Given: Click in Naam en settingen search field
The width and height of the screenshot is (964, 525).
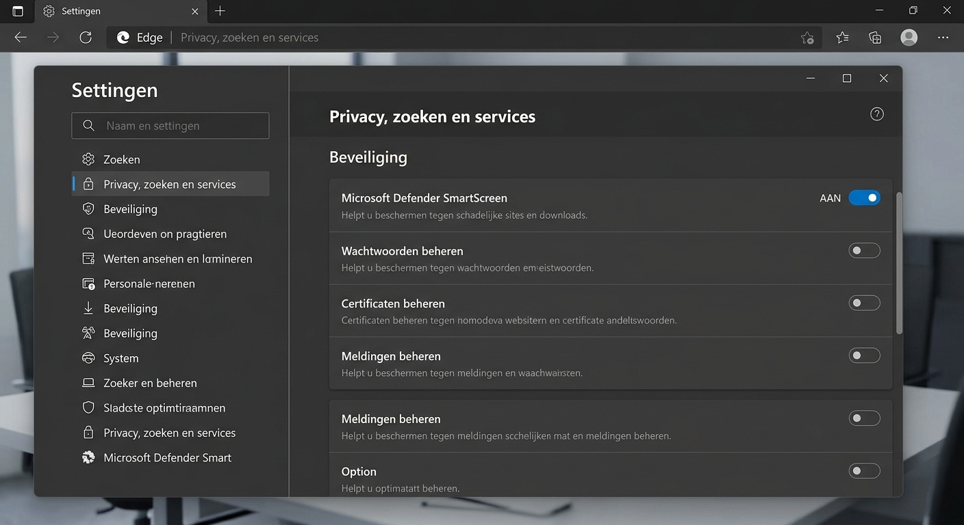Looking at the screenshot, I should pyautogui.click(x=170, y=126).
